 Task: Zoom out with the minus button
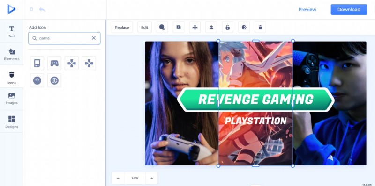[x=118, y=178]
